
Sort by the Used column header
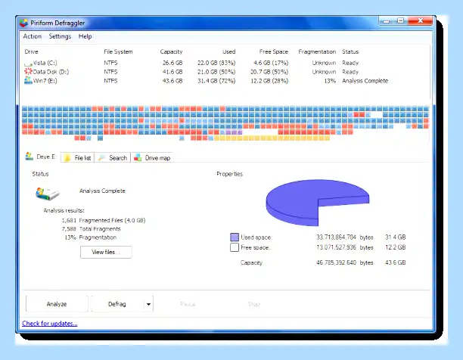228,51
